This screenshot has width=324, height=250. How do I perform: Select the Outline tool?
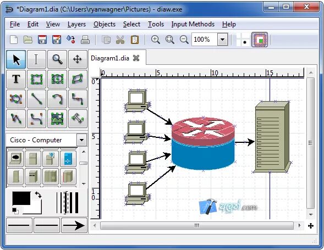pyautogui.click(x=78, y=119)
